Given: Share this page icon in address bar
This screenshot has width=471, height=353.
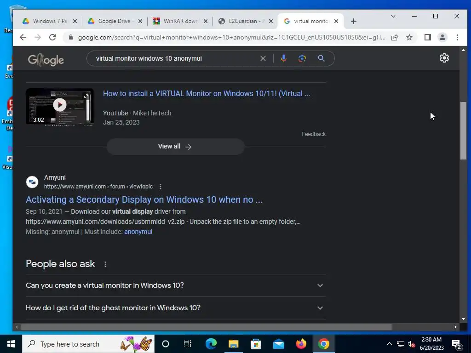Looking at the screenshot, I should click(395, 37).
